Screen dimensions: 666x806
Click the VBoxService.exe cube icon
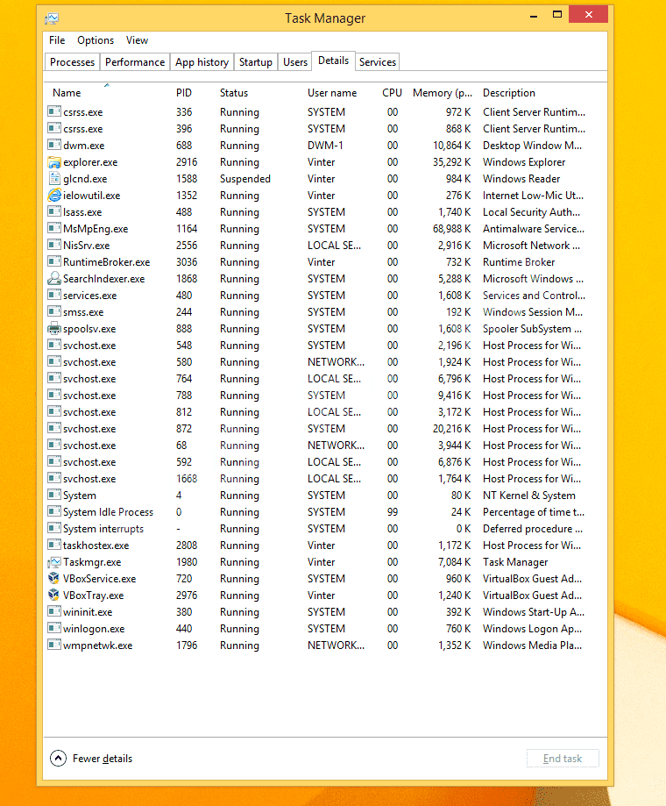pyautogui.click(x=54, y=578)
